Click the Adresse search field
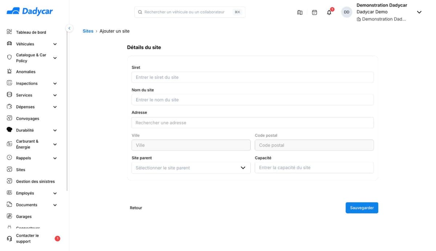The width and height of the screenshot is (436, 251). click(253, 123)
